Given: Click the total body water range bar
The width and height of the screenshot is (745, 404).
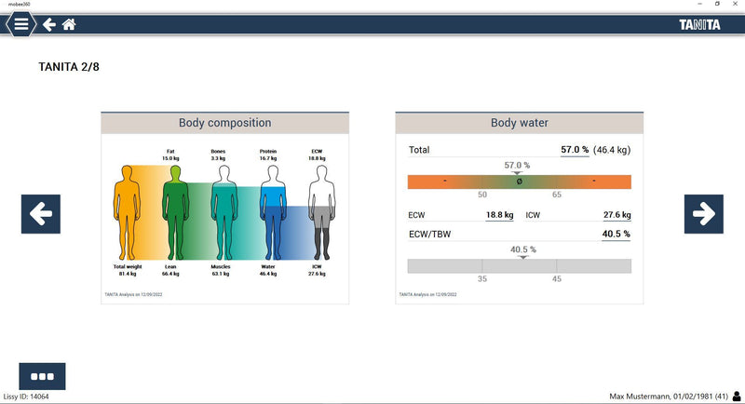Looking at the screenshot, I should coord(519,182).
